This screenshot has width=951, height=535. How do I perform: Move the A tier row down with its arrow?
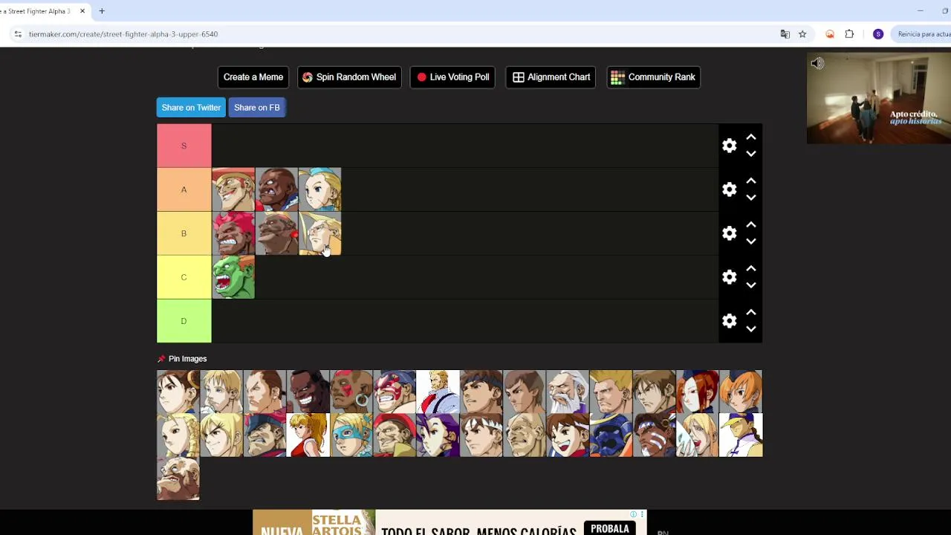[751, 198]
